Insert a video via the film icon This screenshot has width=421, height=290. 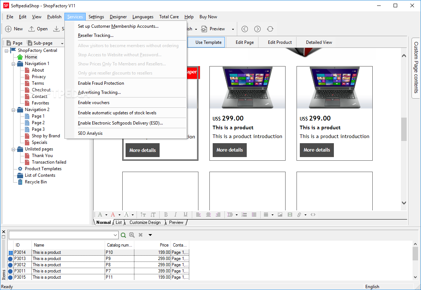(290, 214)
